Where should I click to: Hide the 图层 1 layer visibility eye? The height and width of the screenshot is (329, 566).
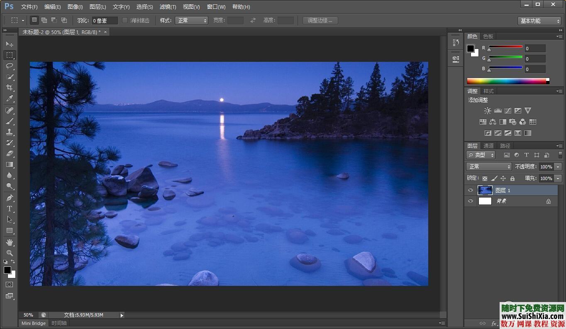[470, 190]
